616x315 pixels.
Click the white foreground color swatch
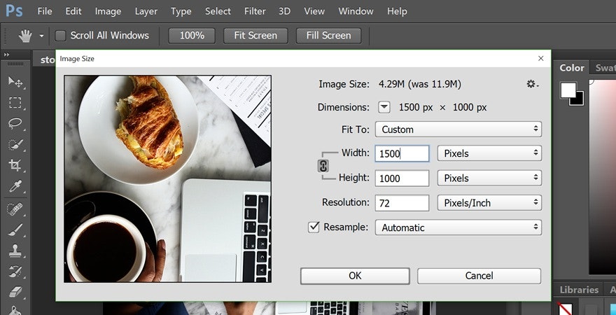point(568,90)
